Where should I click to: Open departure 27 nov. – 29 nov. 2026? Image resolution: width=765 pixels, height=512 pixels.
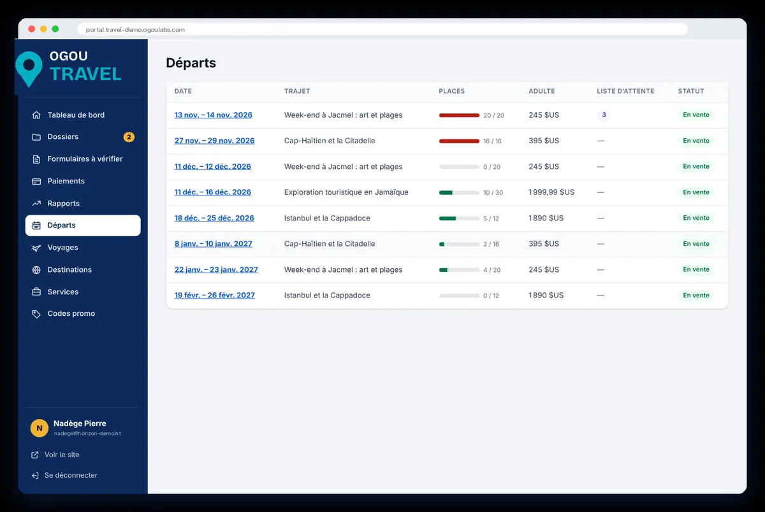point(215,141)
